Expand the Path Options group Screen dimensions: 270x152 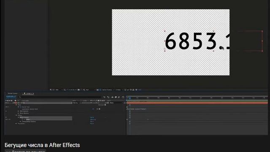coord(18,111)
